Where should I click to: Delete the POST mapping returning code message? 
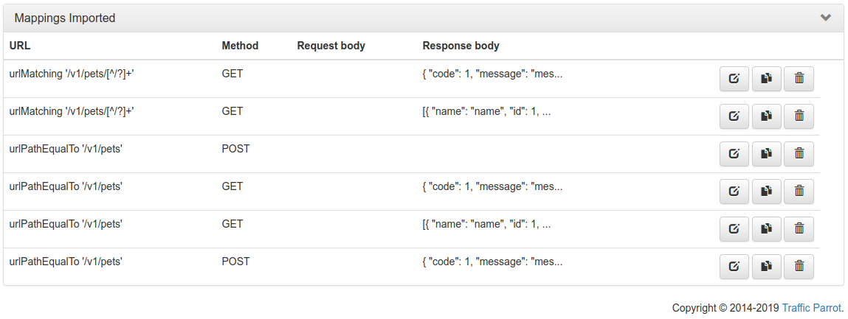799,266
